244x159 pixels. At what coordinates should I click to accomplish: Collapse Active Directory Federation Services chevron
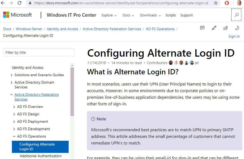point(11,95)
